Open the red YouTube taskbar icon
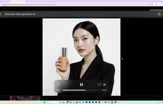Screen dimensions: 163x104 pyautogui.click(x=106, y=102)
